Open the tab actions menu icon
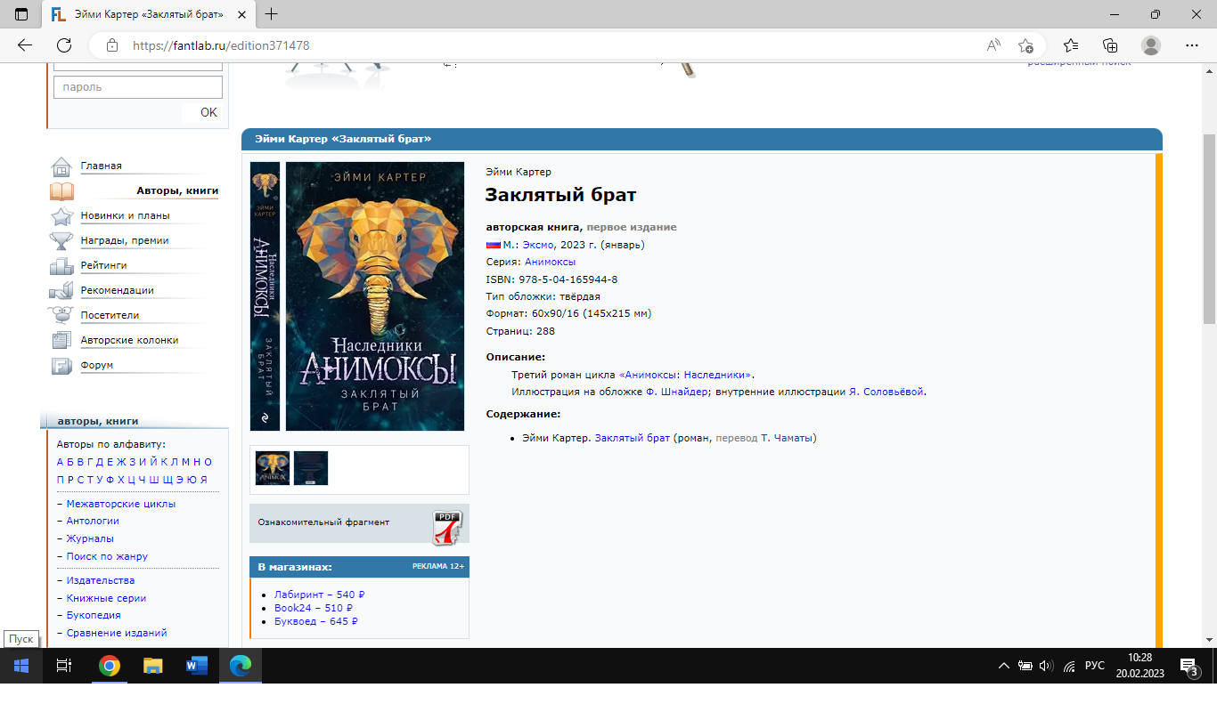 (21, 14)
